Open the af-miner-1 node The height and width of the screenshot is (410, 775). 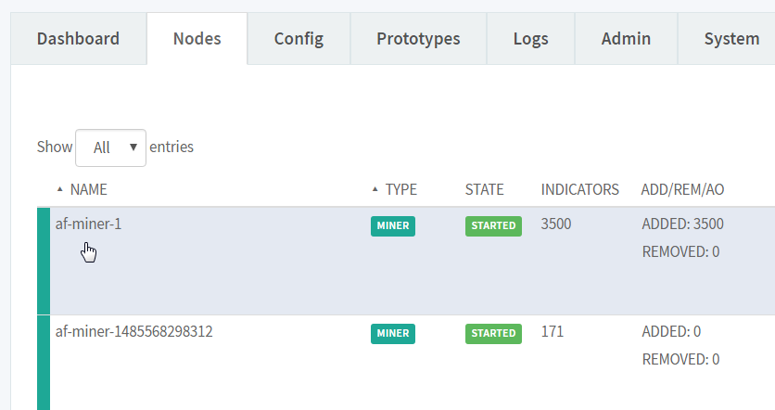tap(88, 224)
